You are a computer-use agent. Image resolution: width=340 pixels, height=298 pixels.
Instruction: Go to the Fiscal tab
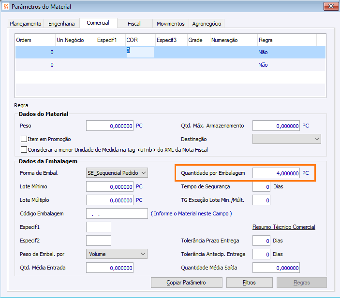(x=134, y=23)
